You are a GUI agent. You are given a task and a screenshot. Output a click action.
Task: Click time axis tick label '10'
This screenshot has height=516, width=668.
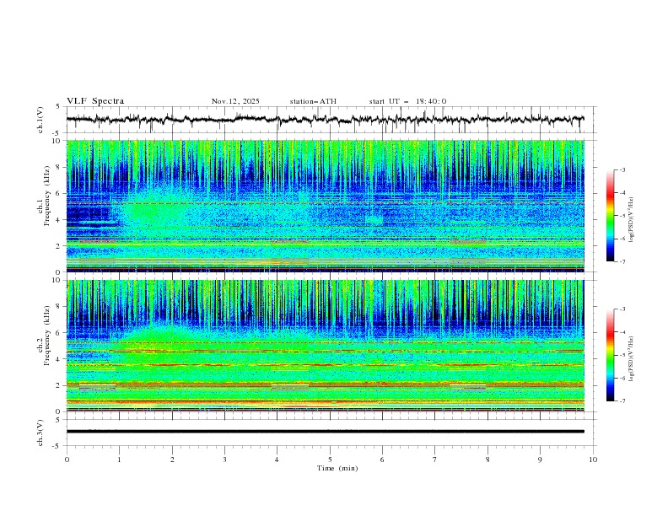coord(593,460)
